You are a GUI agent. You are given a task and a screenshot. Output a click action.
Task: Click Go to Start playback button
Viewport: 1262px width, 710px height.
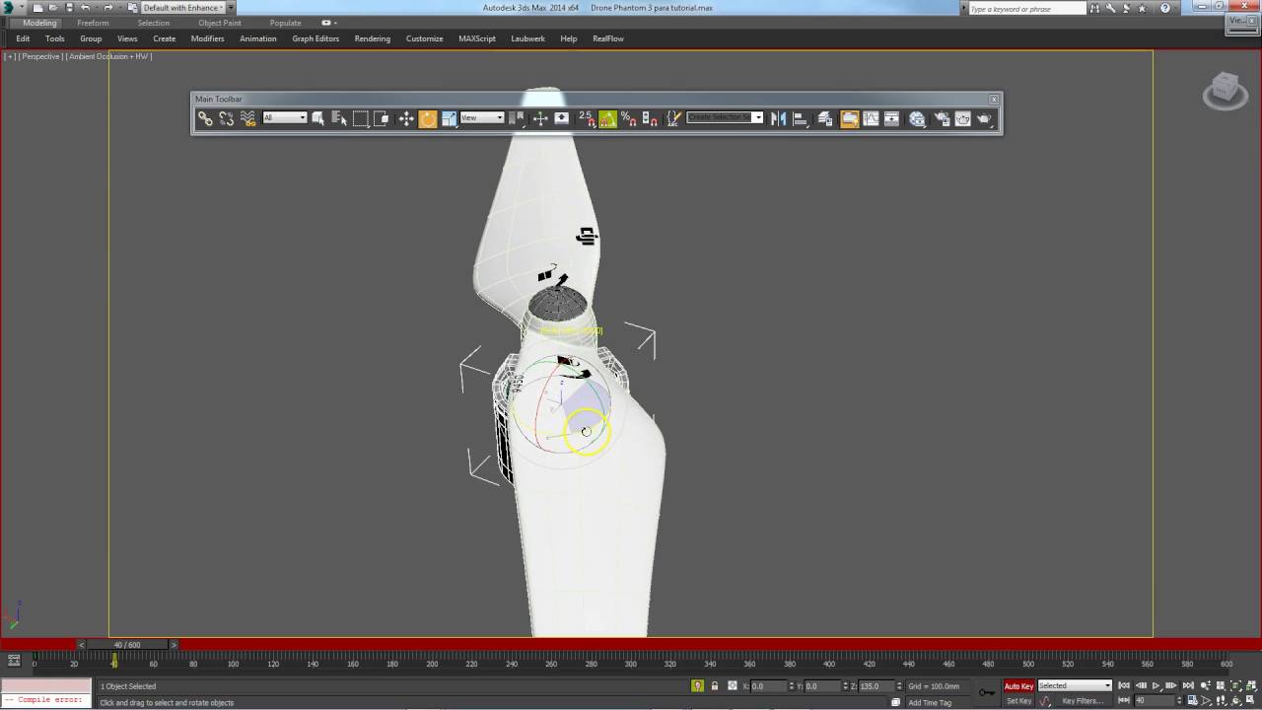click(x=1124, y=685)
